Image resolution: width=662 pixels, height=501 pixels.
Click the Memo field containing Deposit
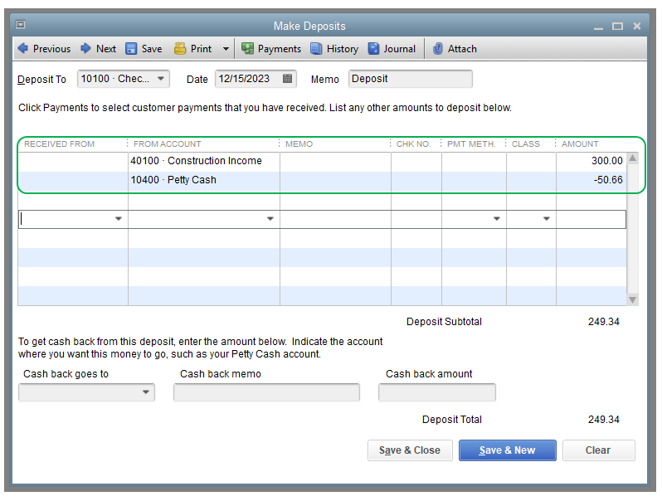pos(410,79)
